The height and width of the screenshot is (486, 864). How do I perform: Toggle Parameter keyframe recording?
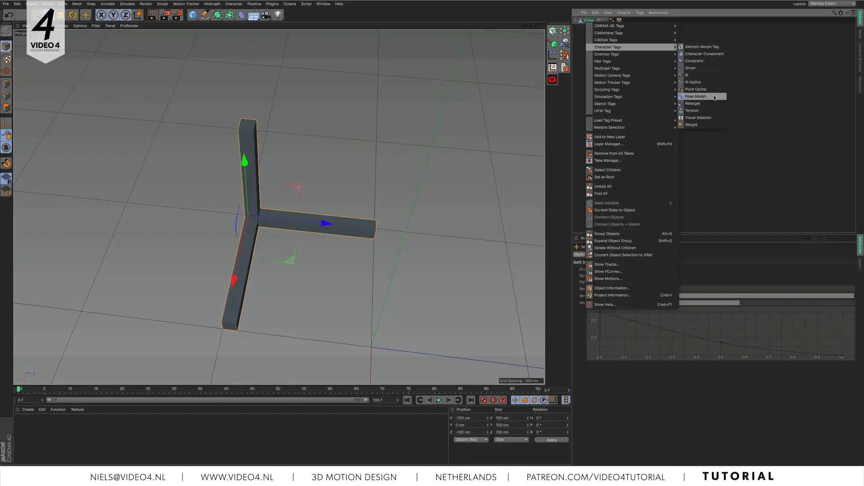pos(544,400)
